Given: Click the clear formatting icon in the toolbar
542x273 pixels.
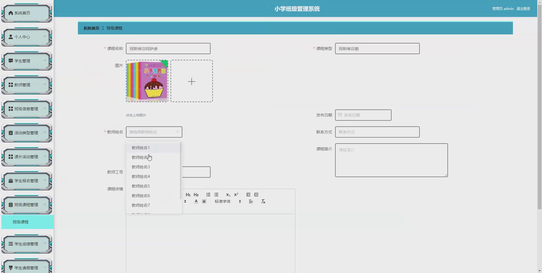Looking at the screenshot, I should click(263, 201).
